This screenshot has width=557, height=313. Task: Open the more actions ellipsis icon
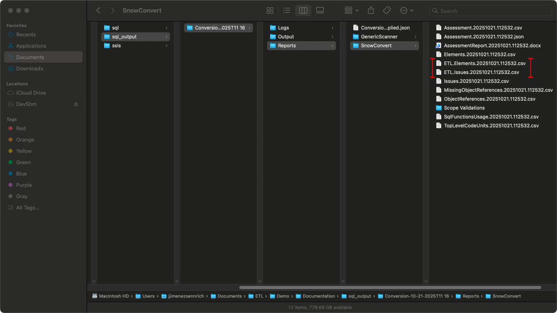pyautogui.click(x=404, y=10)
